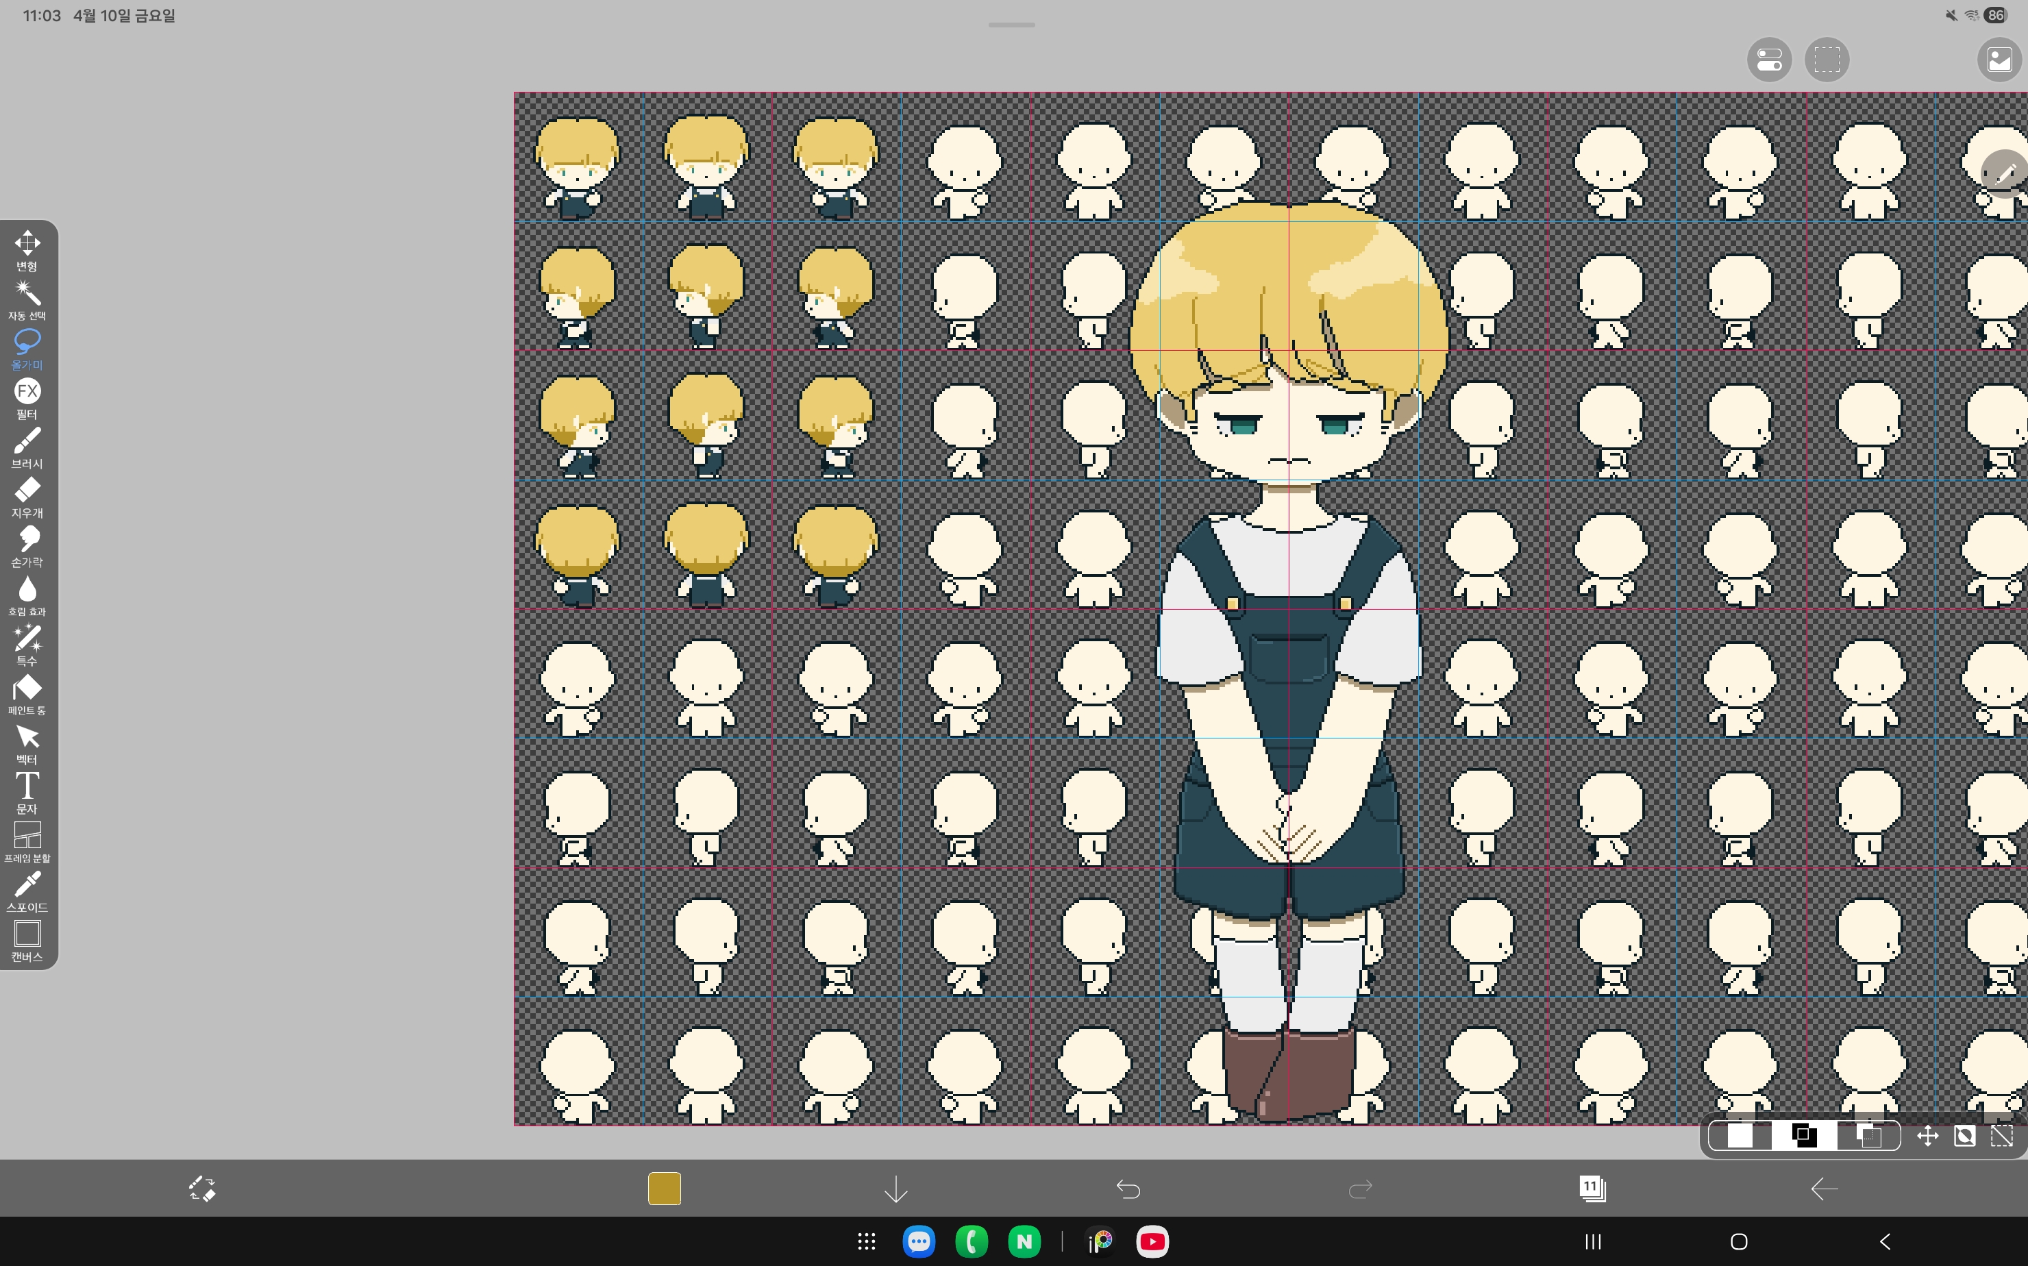This screenshot has height=1266, width=2028.
Task: Open the YouTube app in taskbar
Action: pyautogui.click(x=1152, y=1241)
